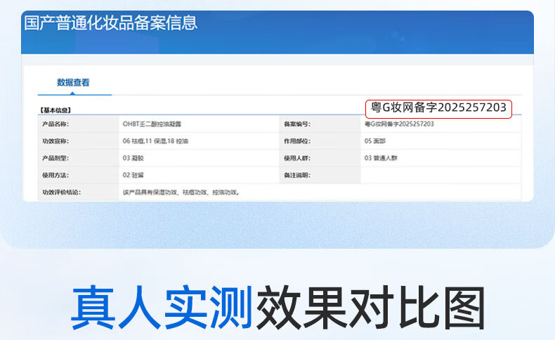Select the 02 驻留 value cell
Viewport: 555px width, 340px height.
(x=133, y=175)
